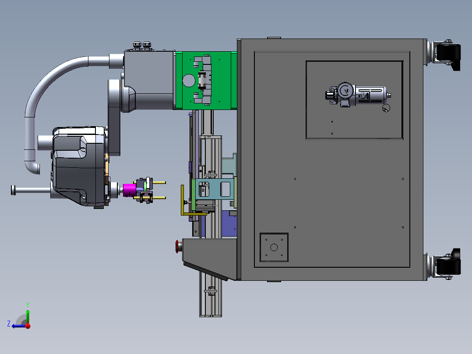
Task: Select the round hole in the green plate
Action: pos(189,81)
